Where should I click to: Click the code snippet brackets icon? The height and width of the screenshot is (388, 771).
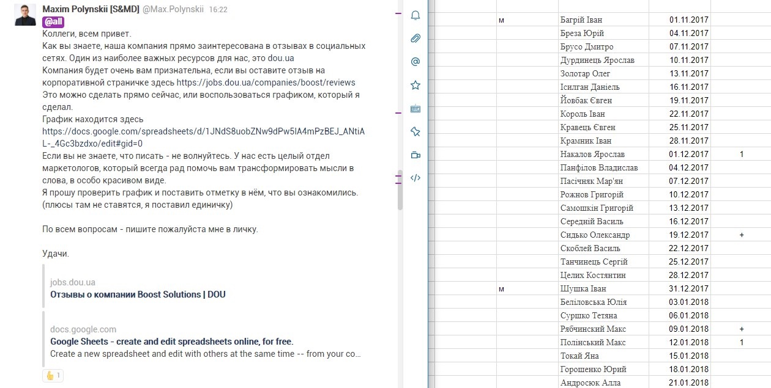415,178
